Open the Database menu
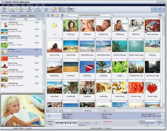Viewport: 167px width, 131px height. (x=15, y=5)
